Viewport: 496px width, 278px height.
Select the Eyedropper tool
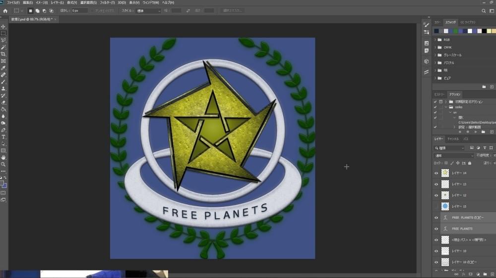coord(3,68)
